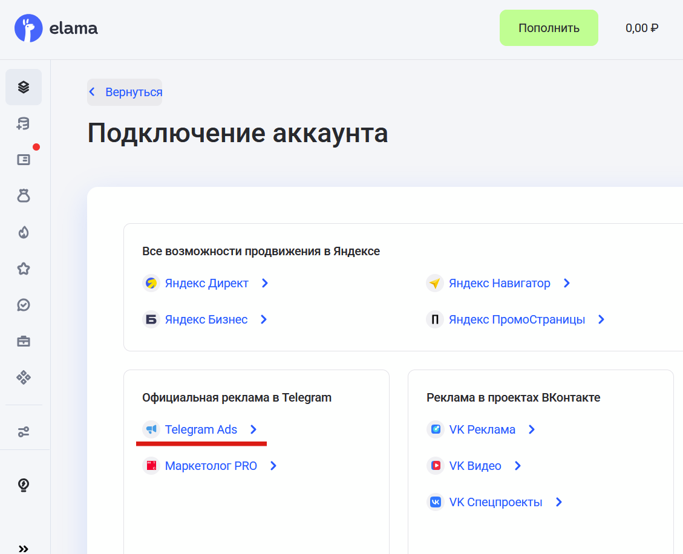
Task: Open the coins with plus sidebar icon
Action: (24, 123)
